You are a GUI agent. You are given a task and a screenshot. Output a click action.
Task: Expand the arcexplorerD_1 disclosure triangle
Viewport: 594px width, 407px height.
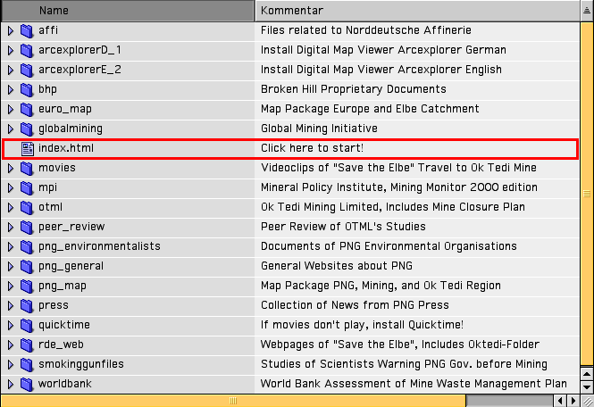pyautogui.click(x=11, y=50)
